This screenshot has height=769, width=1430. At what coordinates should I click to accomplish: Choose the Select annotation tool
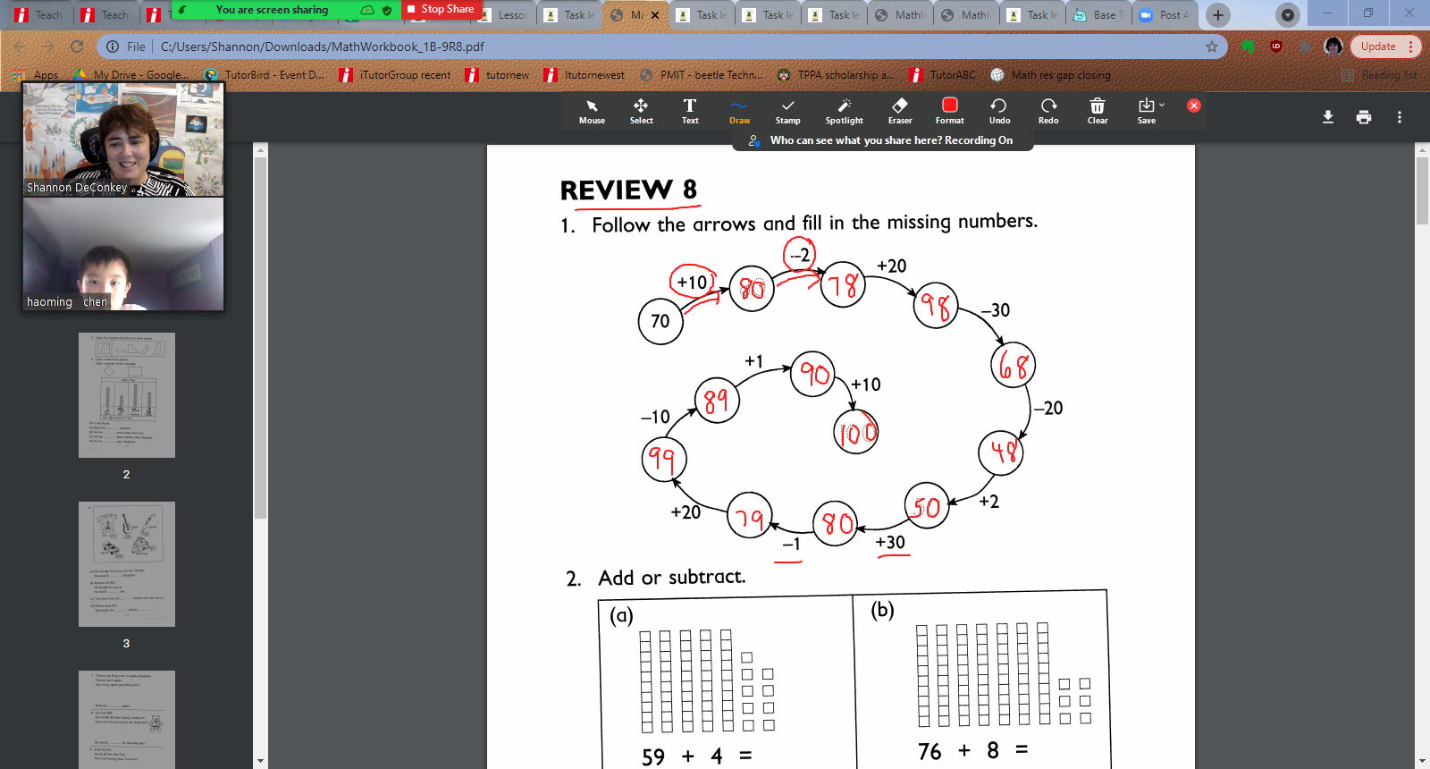[641, 112]
